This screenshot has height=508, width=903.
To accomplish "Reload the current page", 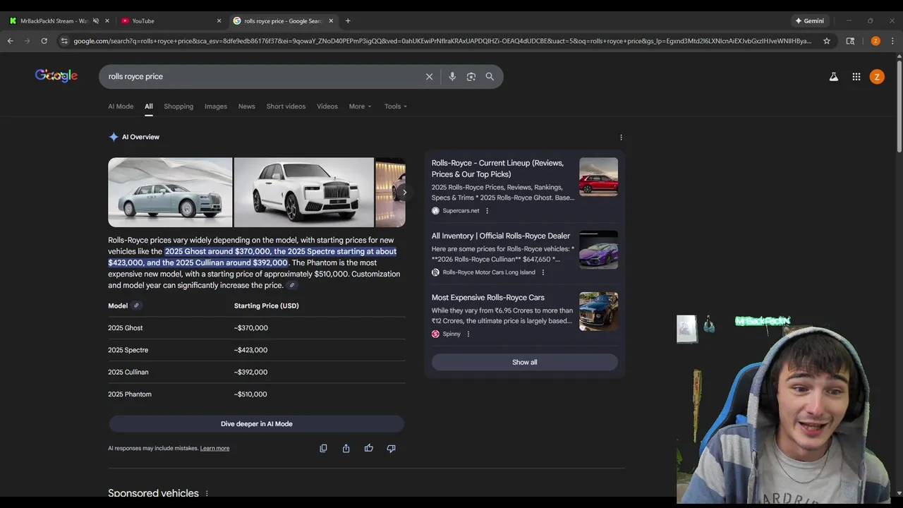I will 44,41.
